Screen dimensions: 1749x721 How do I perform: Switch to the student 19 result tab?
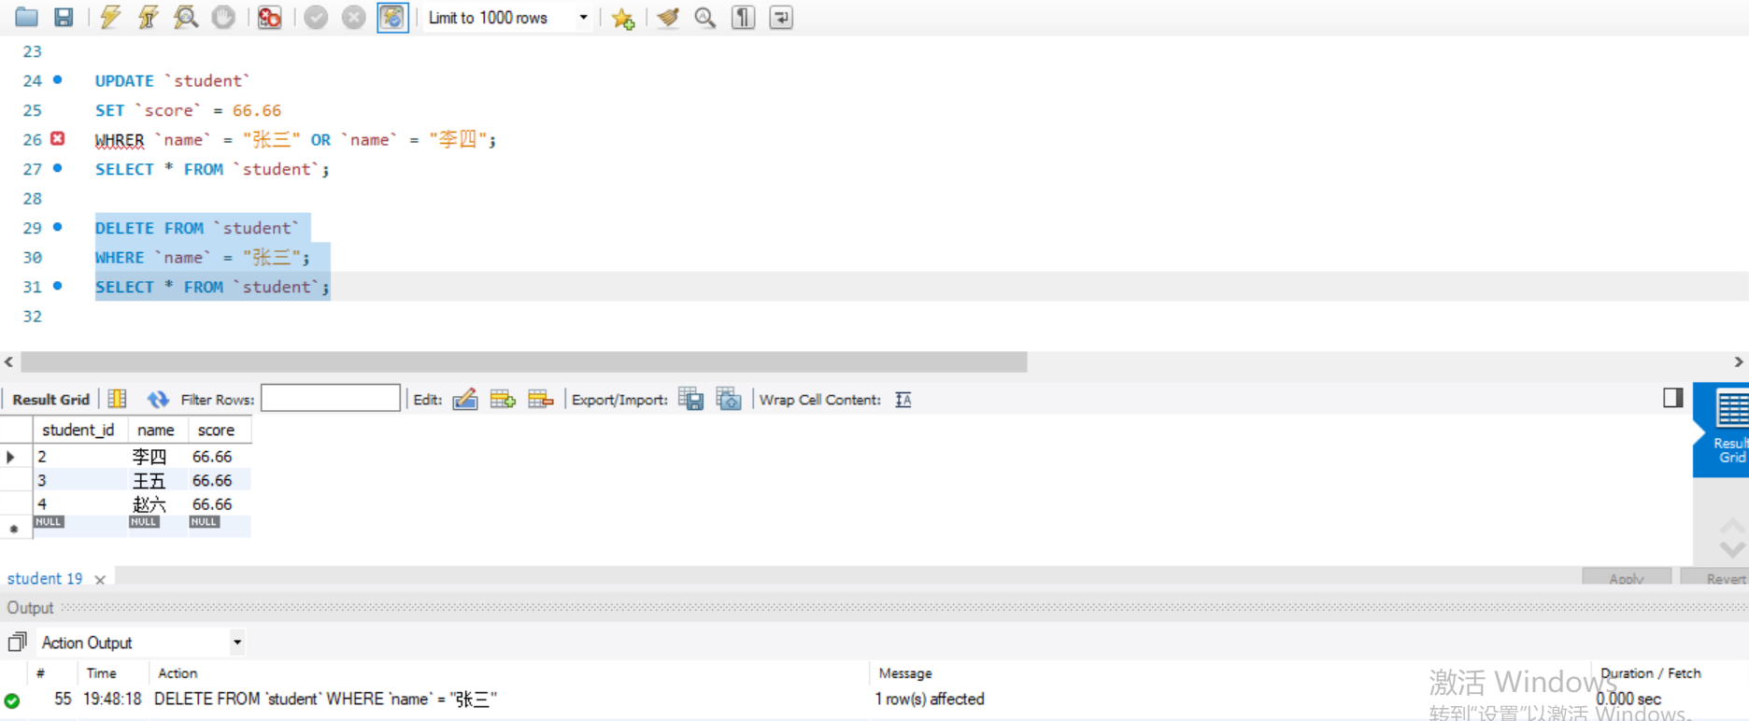45,579
